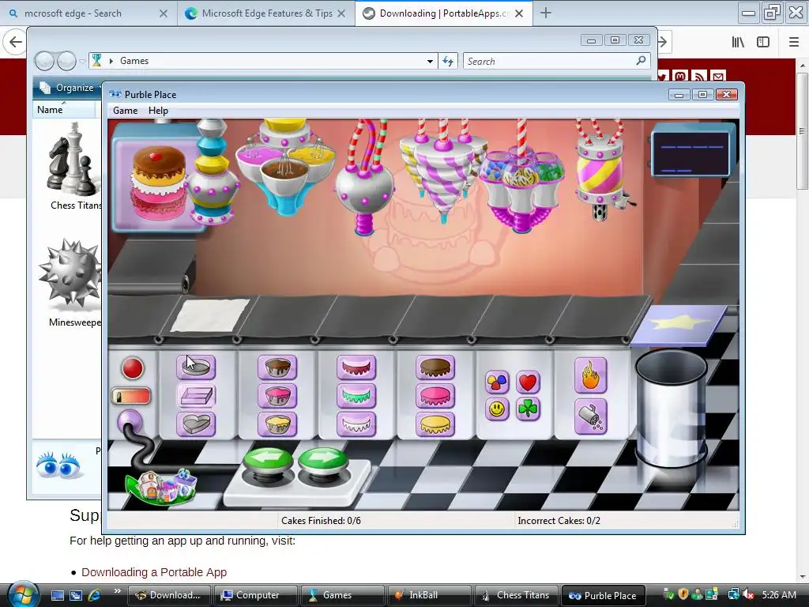This screenshot has width=809, height=607.
Task: Switch to Chess Titans taskbar button
Action: tap(515, 595)
